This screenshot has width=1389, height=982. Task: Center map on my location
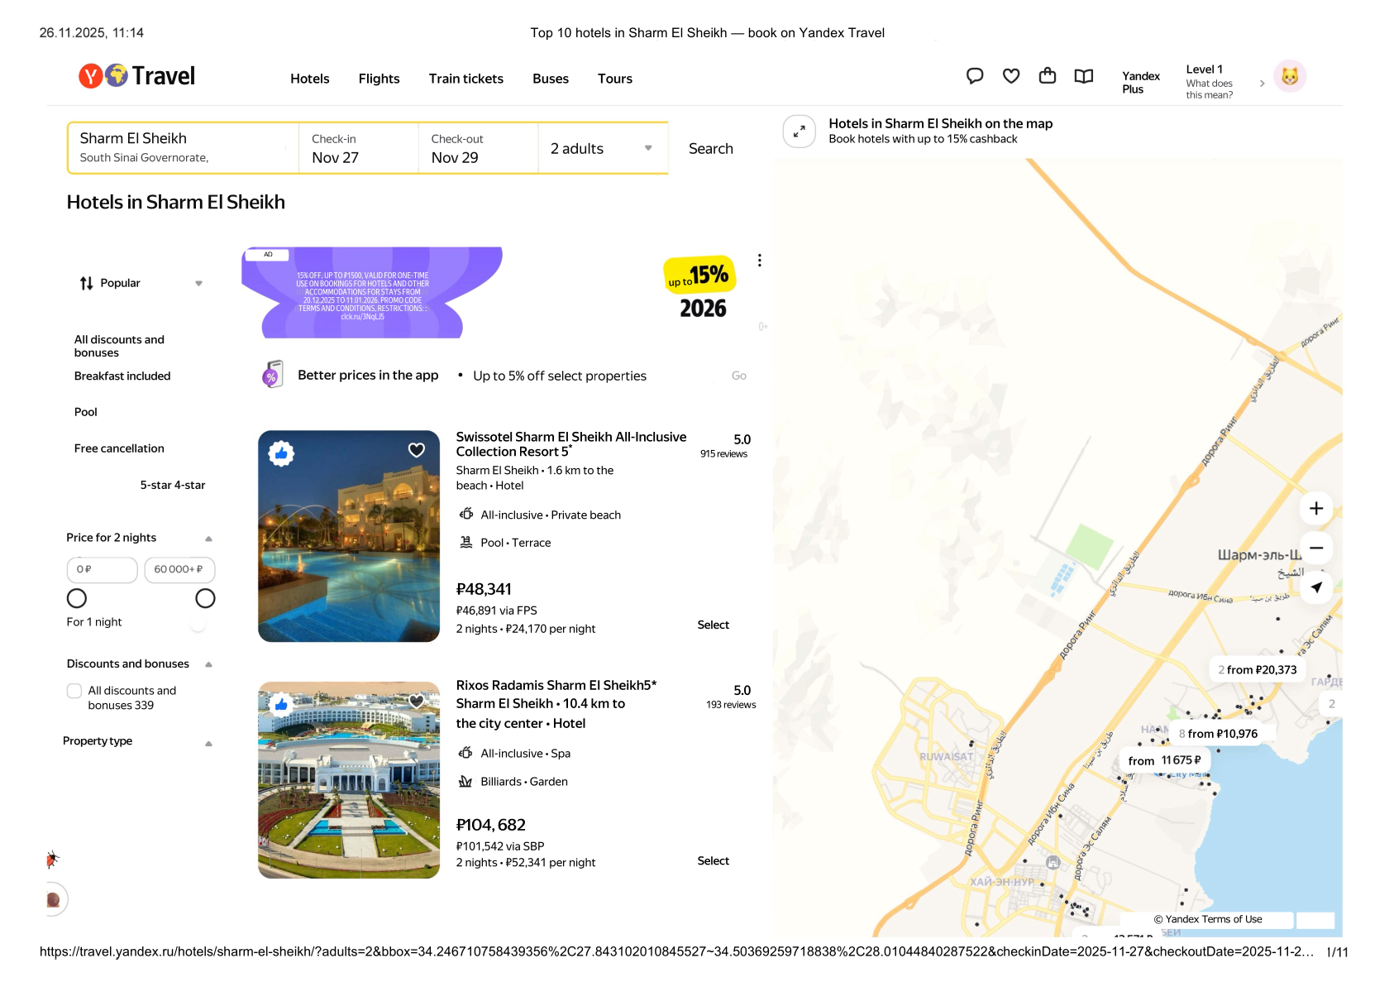[x=1316, y=587]
